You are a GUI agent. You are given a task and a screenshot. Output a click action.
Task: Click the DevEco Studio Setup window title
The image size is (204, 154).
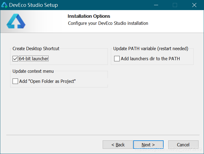click(33, 5)
